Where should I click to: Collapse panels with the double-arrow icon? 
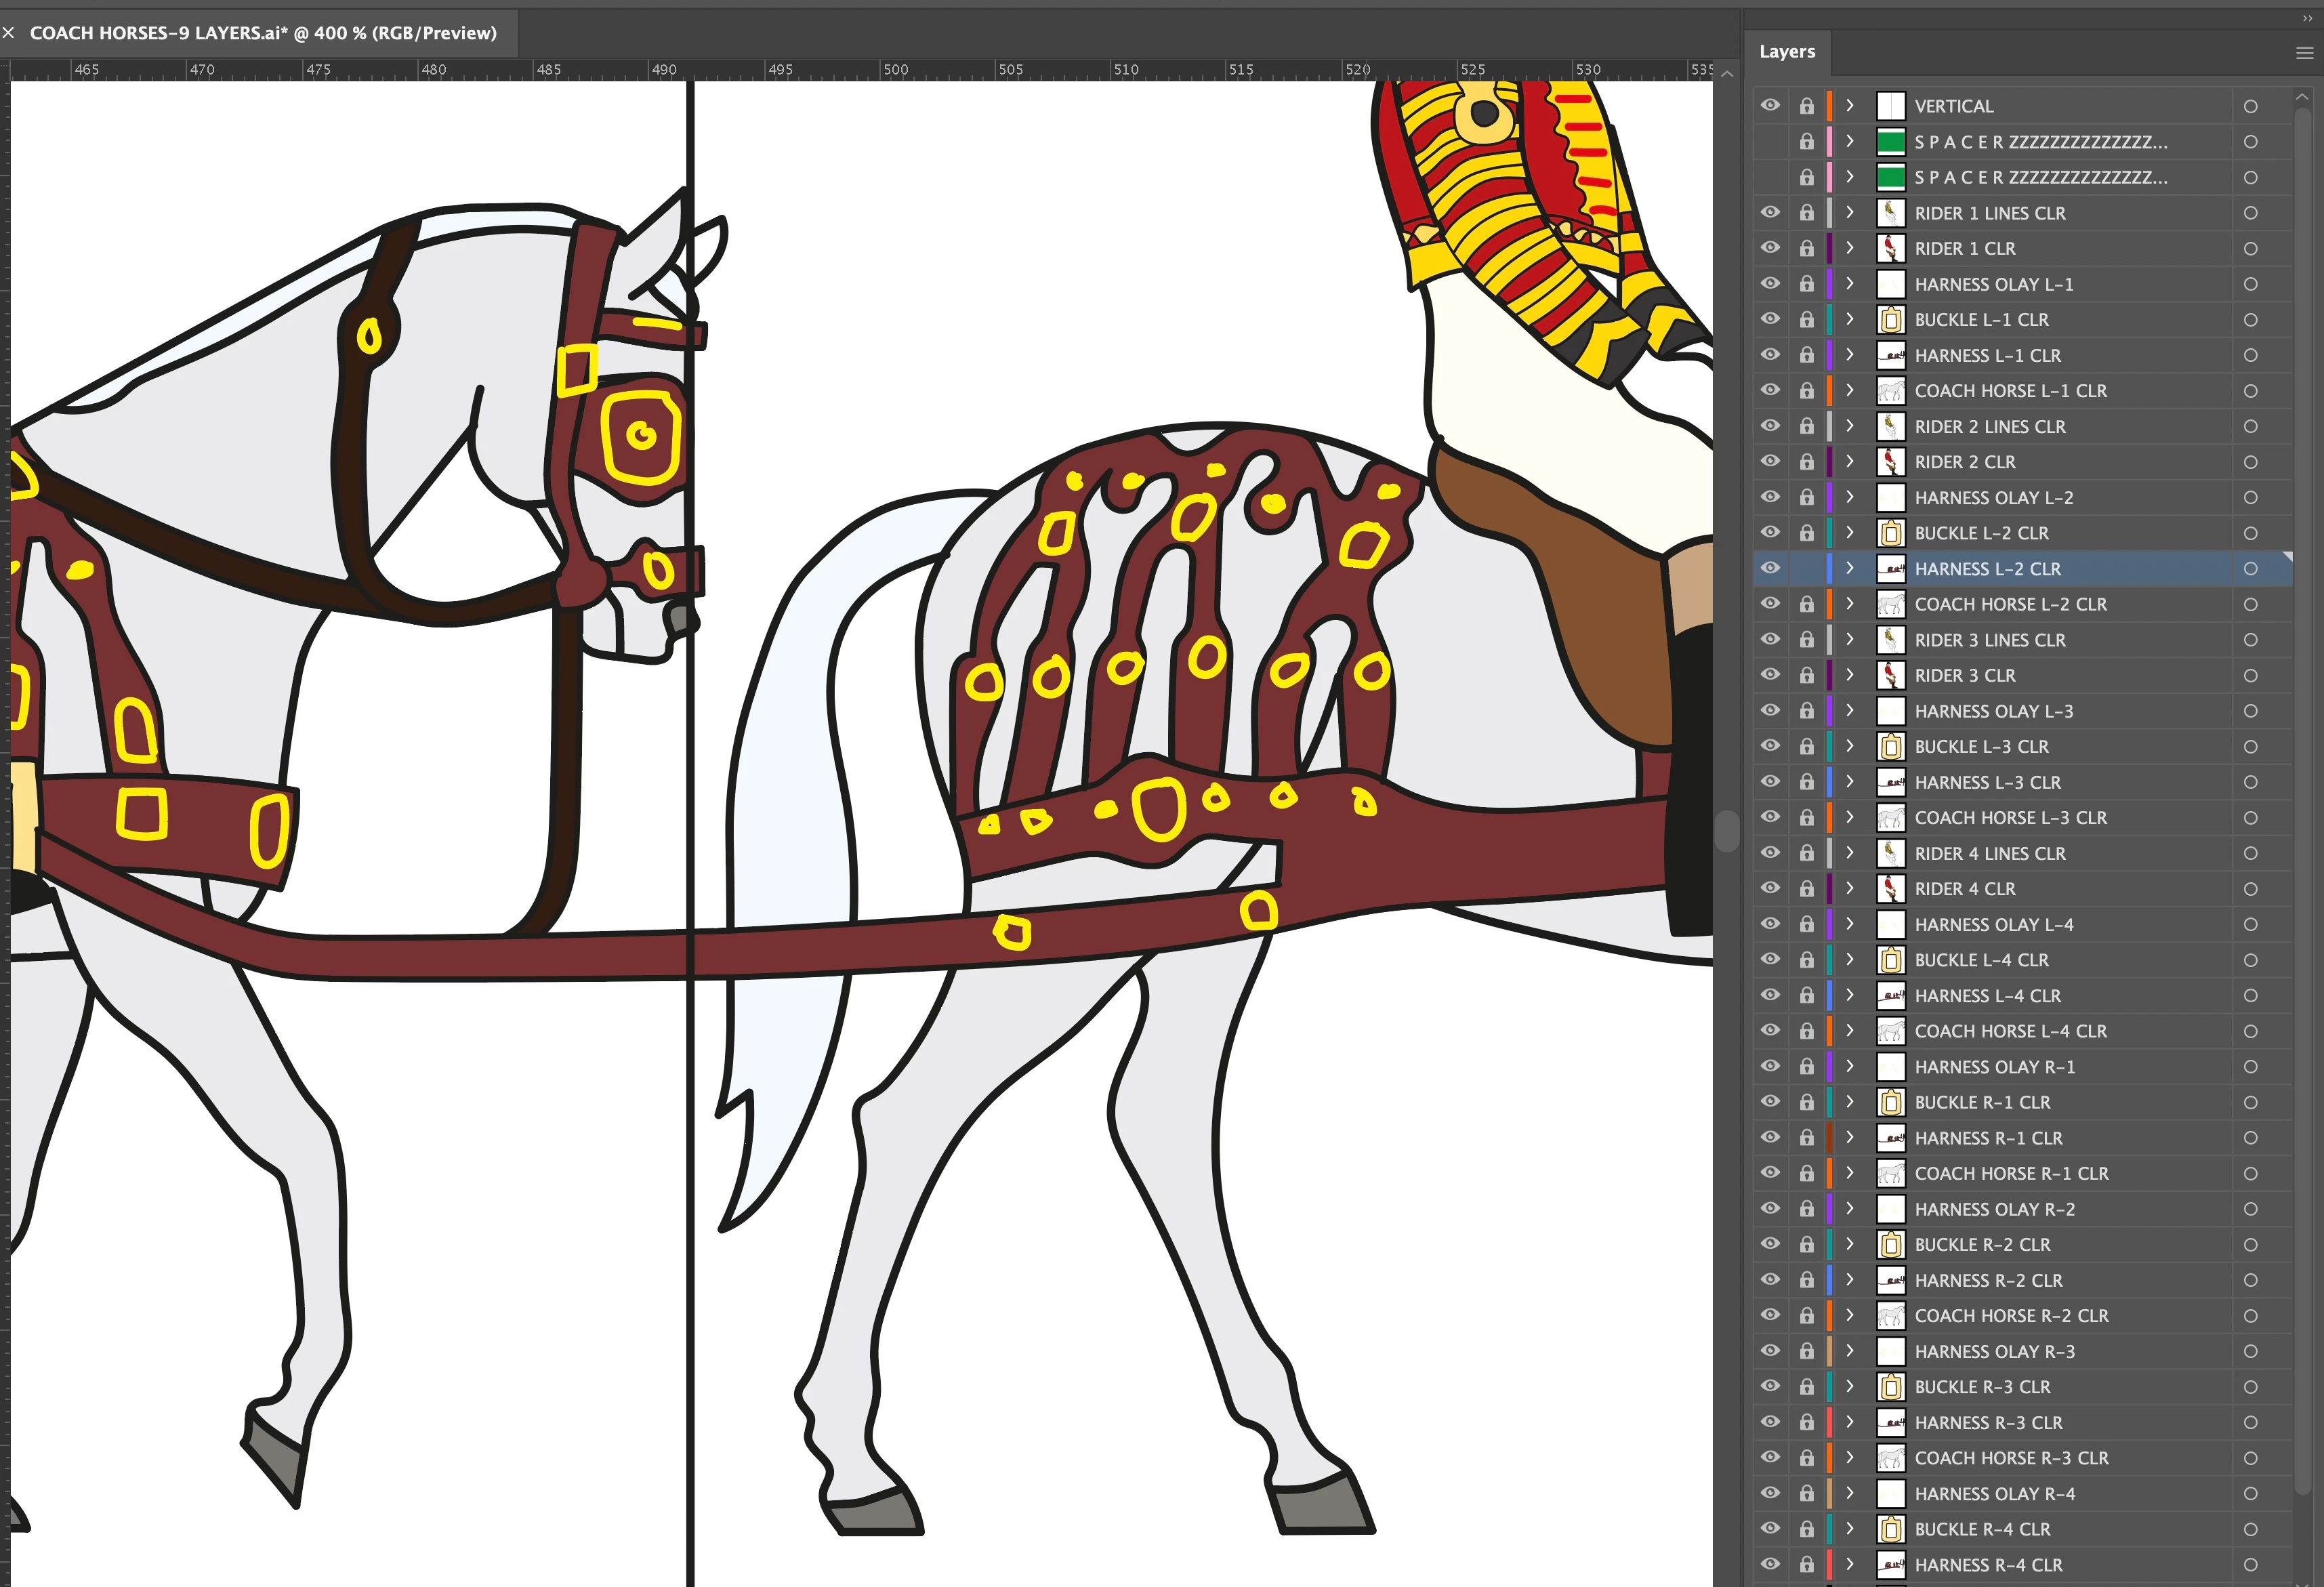click(x=2307, y=18)
